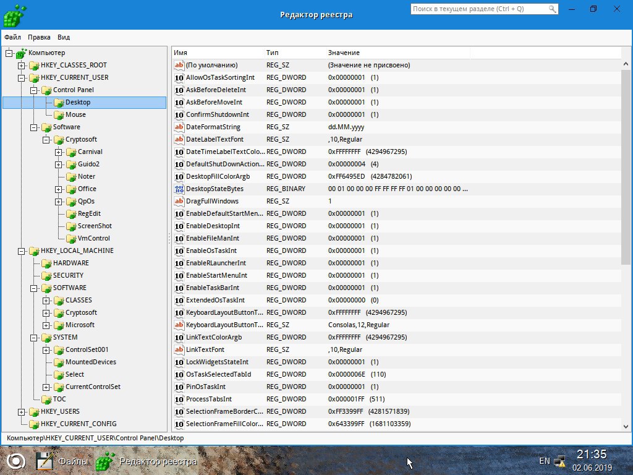
Task: Click the search magnifier icon in title bar
Action: [x=552, y=9]
